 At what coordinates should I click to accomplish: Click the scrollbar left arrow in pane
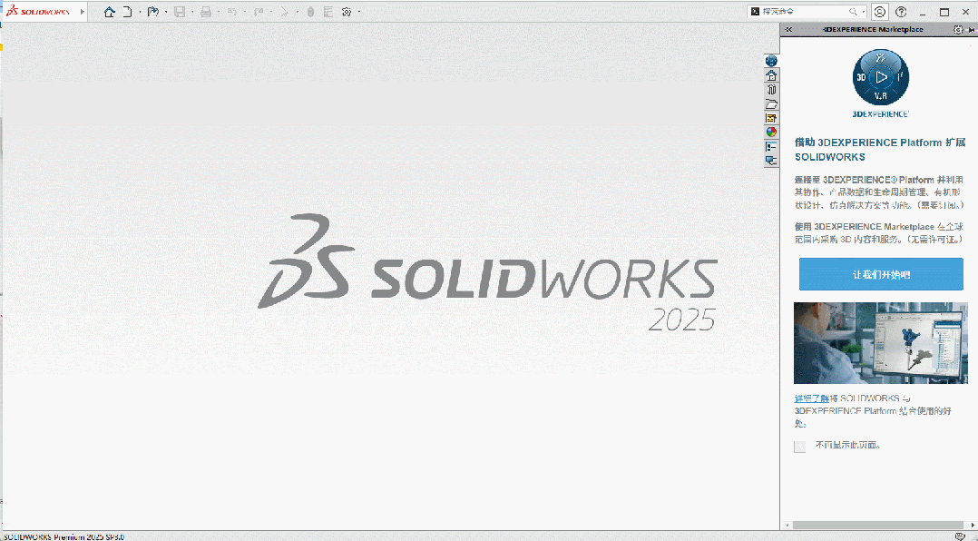(x=786, y=526)
